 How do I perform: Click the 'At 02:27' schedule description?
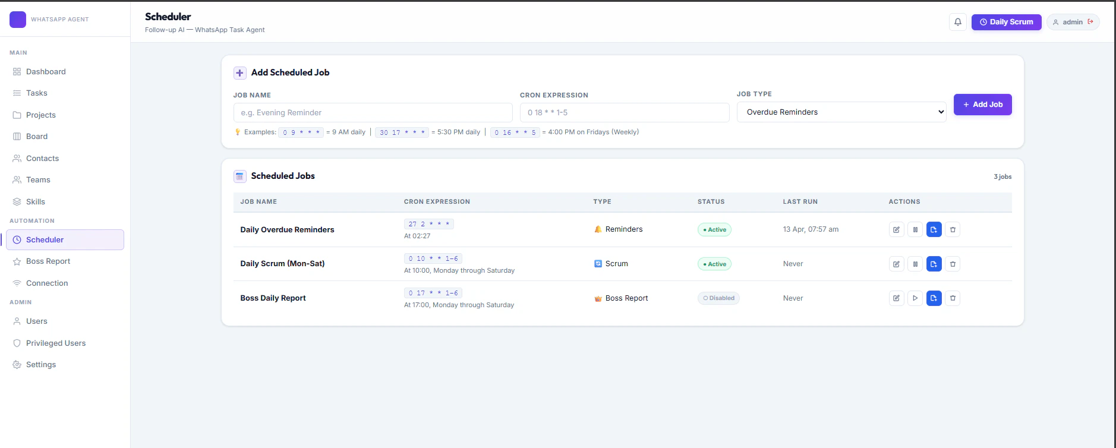click(x=417, y=236)
